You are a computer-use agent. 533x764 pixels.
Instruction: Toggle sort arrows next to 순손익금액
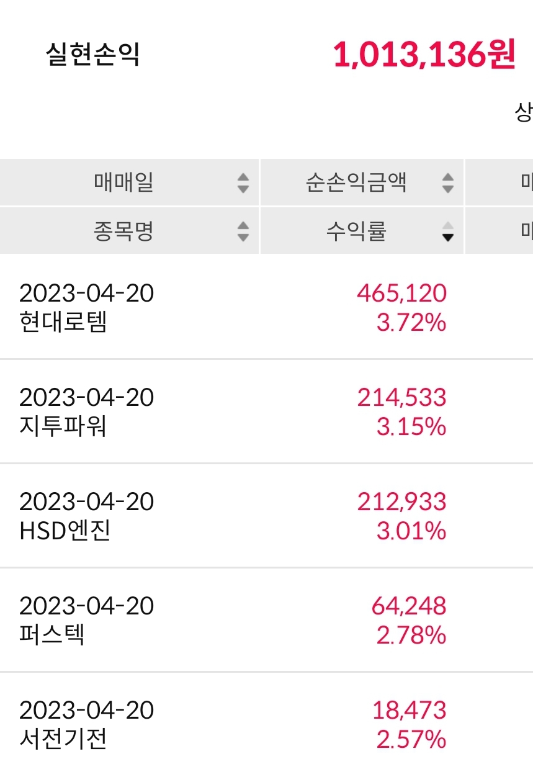pyautogui.click(x=447, y=182)
